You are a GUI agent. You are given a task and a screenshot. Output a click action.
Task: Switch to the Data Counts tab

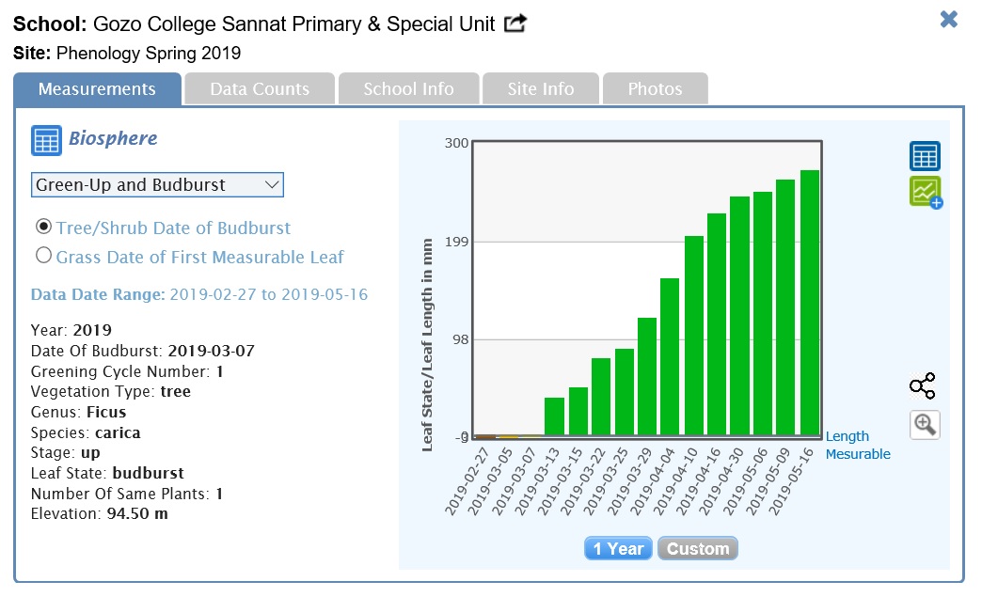pos(260,89)
